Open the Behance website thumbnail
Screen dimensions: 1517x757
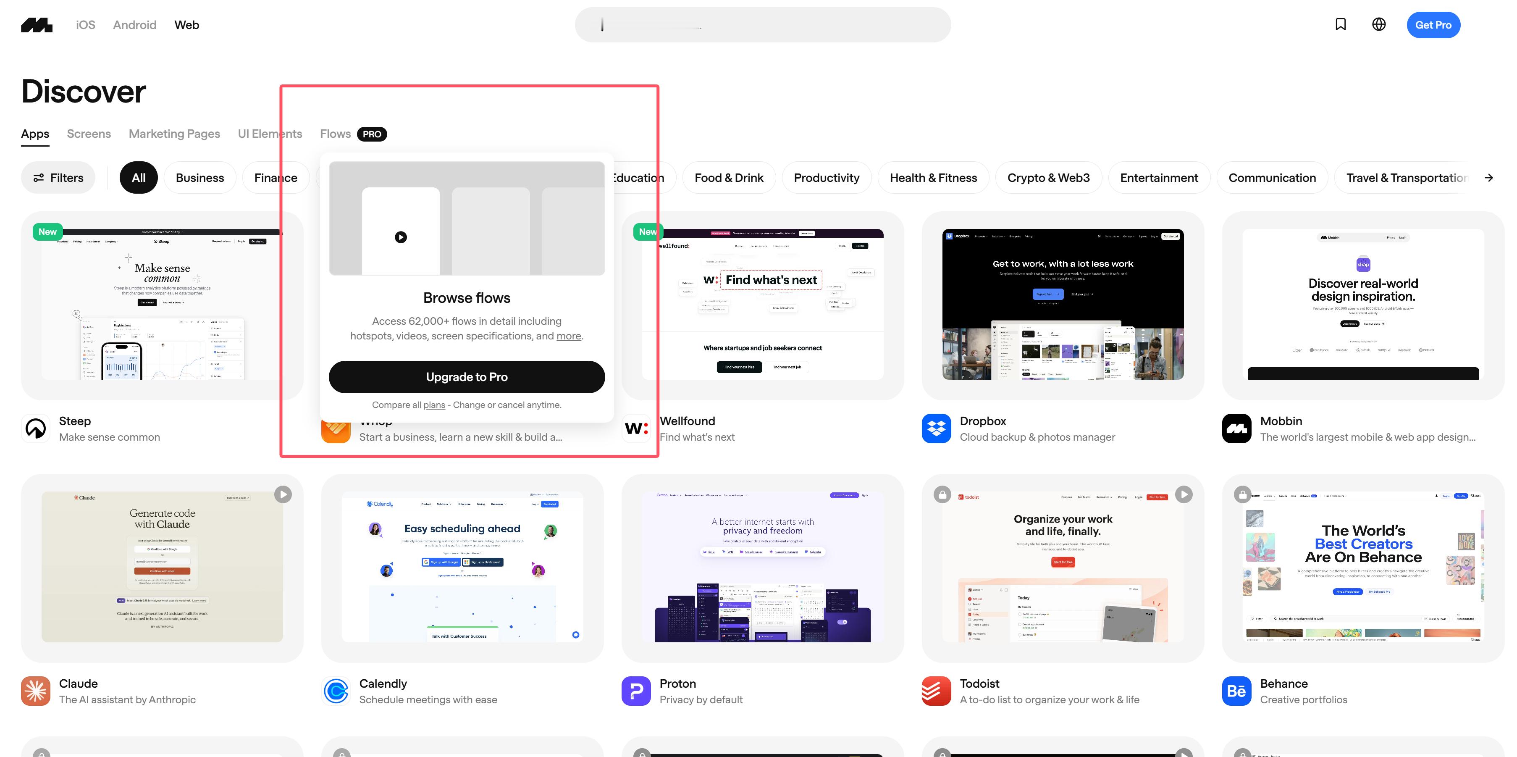(x=1363, y=567)
